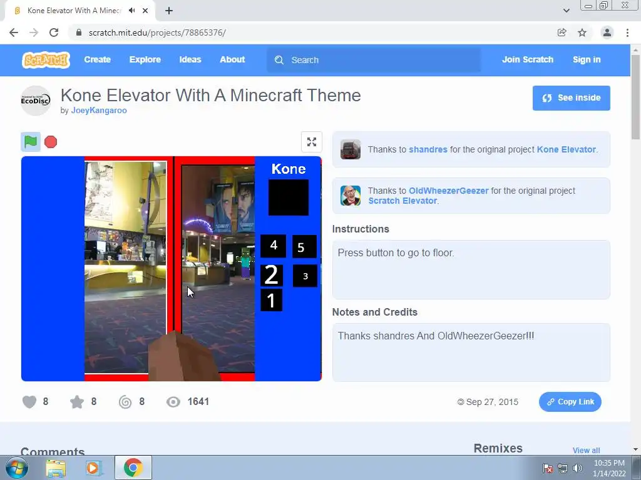Open File Explorer from taskbar

click(x=56, y=468)
